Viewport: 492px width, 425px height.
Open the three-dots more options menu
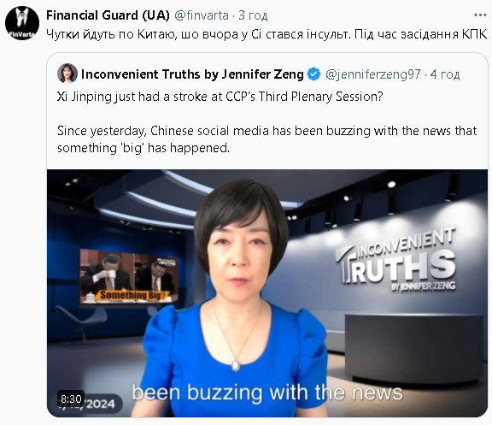coord(480,15)
